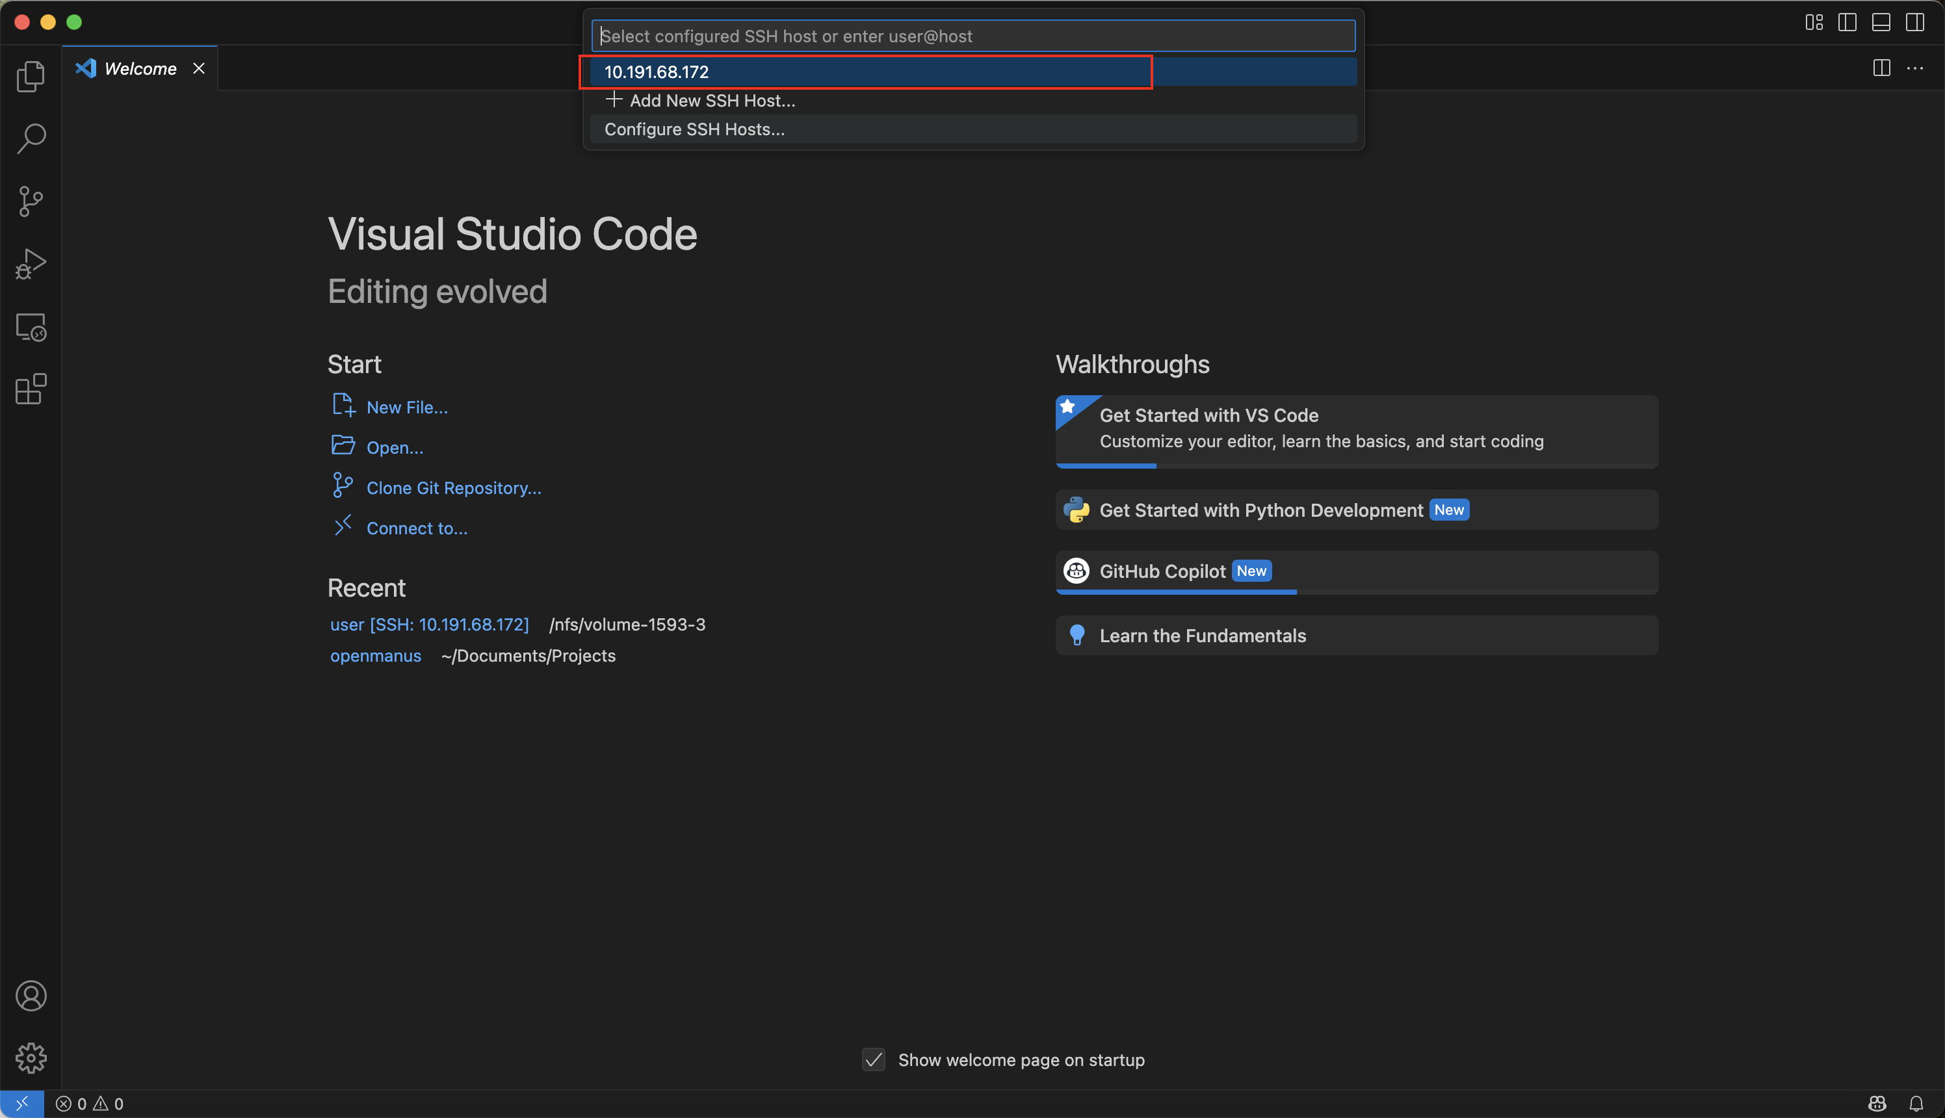Click the yellow minimize window button

click(x=47, y=22)
